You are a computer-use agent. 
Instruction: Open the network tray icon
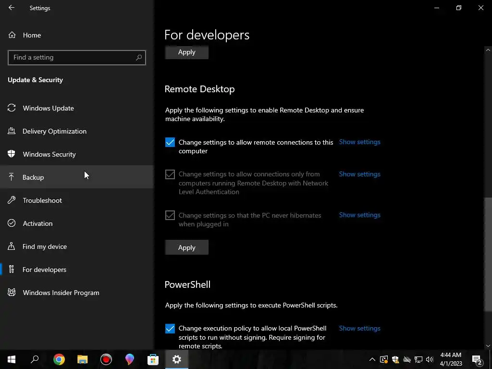pos(418,359)
